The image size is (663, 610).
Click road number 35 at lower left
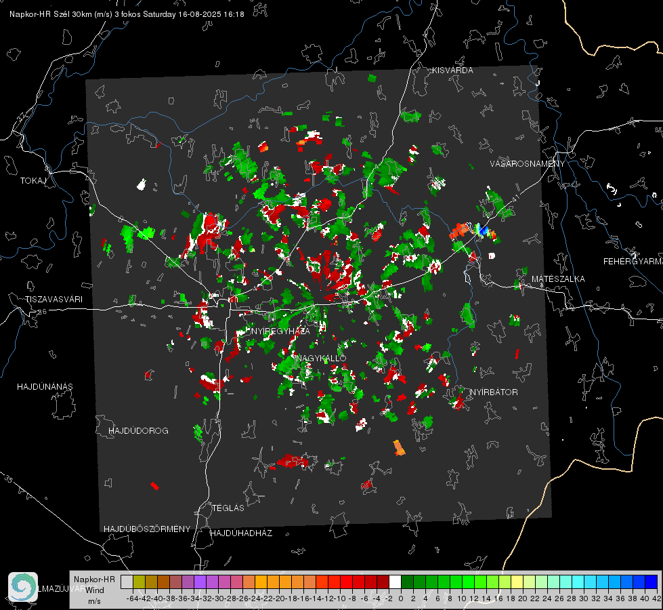pyautogui.click(x=8, y=480)
